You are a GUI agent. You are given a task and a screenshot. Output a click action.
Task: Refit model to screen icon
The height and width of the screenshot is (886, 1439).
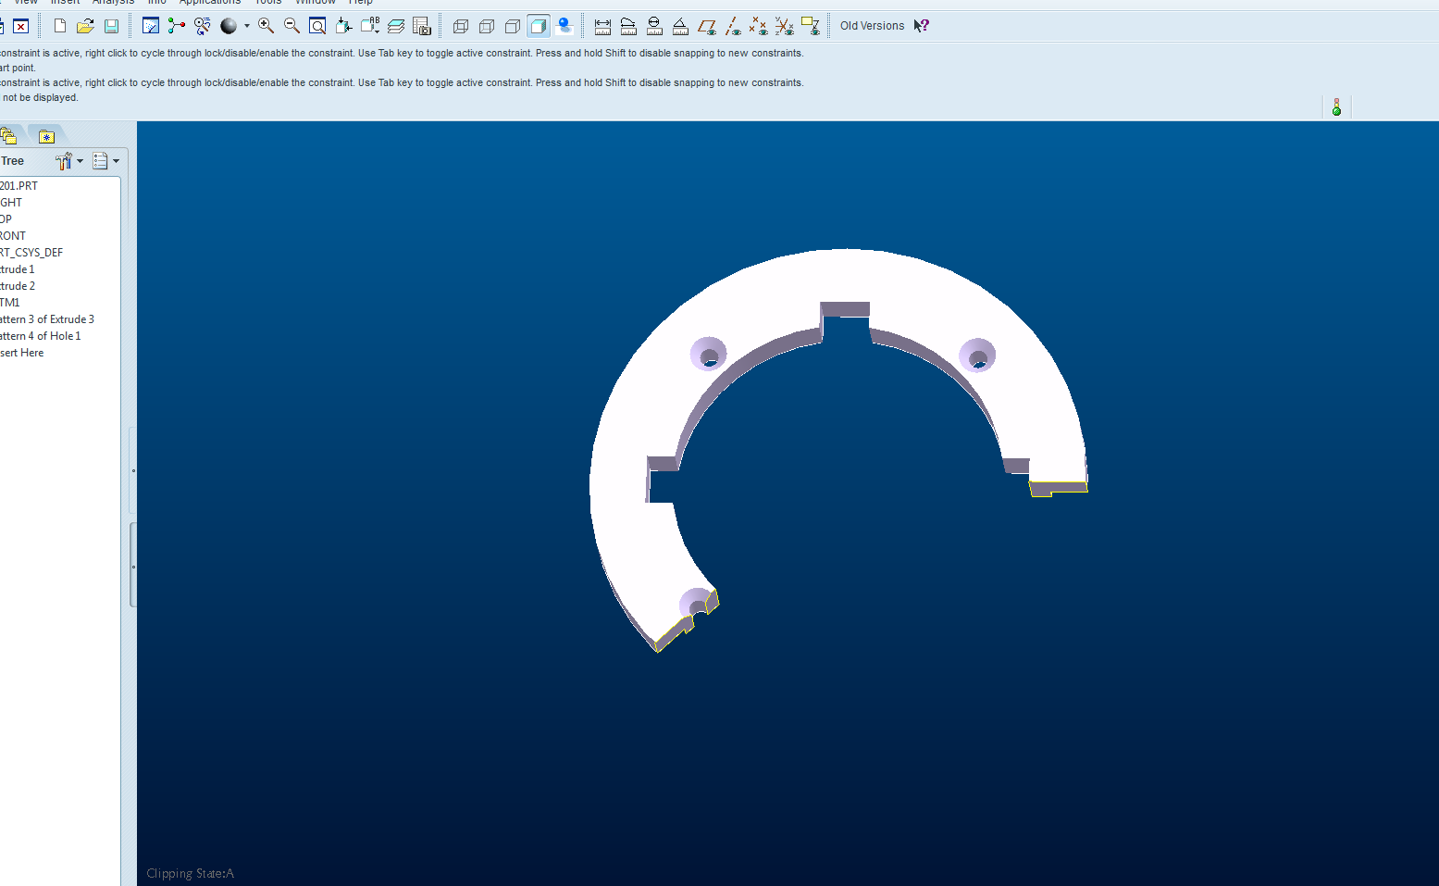[317, 26]
